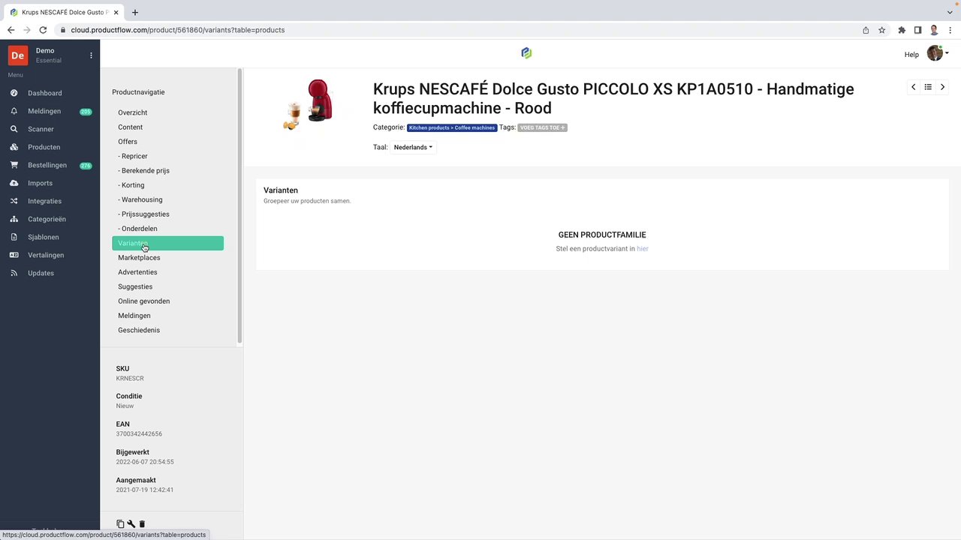This screenshot has height=540, width=961.
Task: Open Marketplaces in product navigation
Action: [x=139, y=257]
